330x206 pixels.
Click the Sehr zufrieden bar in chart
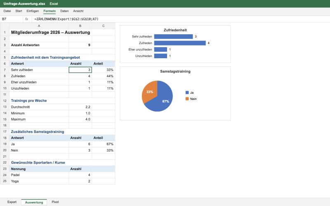(x=173, y=36)
